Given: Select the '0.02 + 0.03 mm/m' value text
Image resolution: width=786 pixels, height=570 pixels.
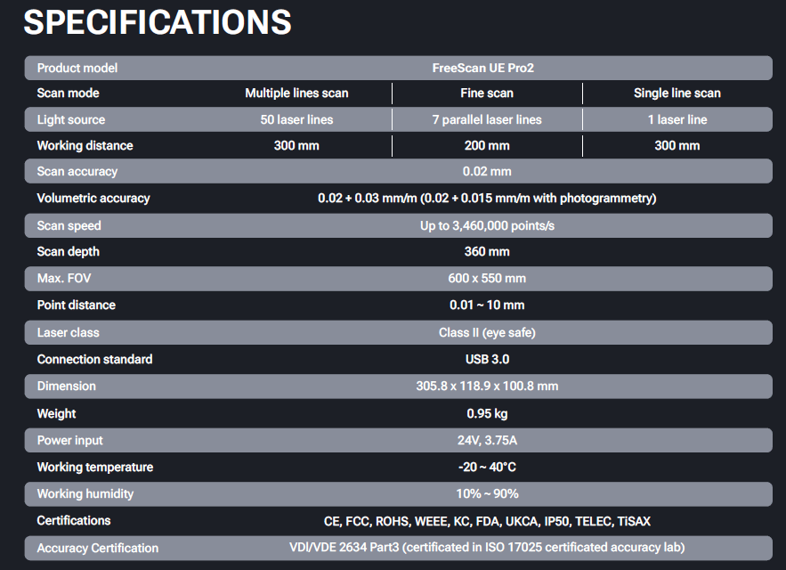Looking at the screenshot, I should (x=368, y=199).
